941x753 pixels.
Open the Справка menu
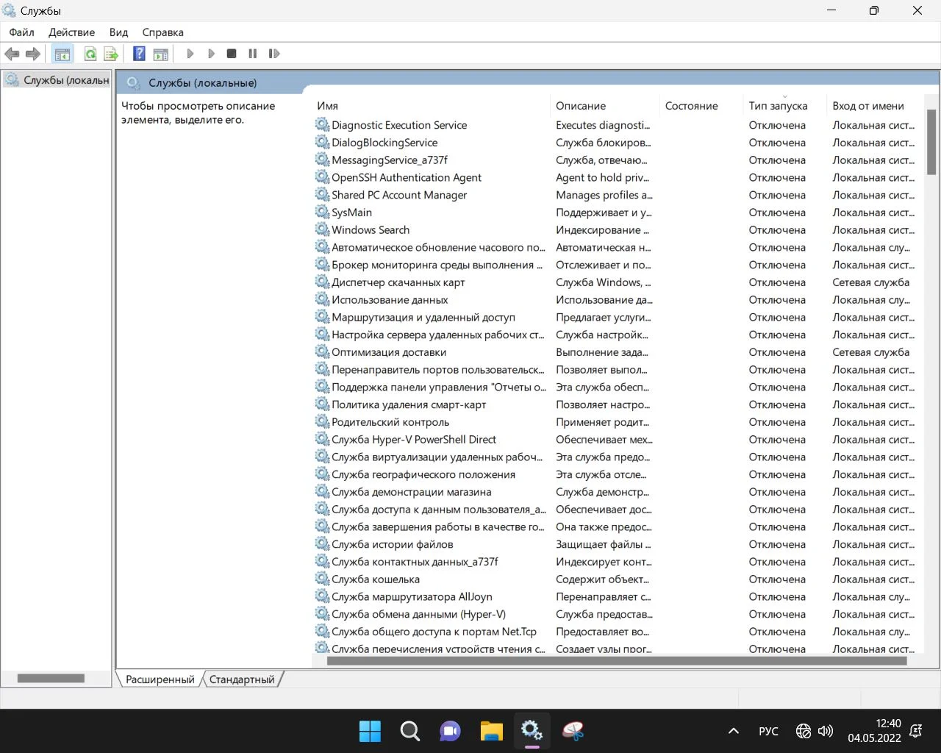(162, 32)
